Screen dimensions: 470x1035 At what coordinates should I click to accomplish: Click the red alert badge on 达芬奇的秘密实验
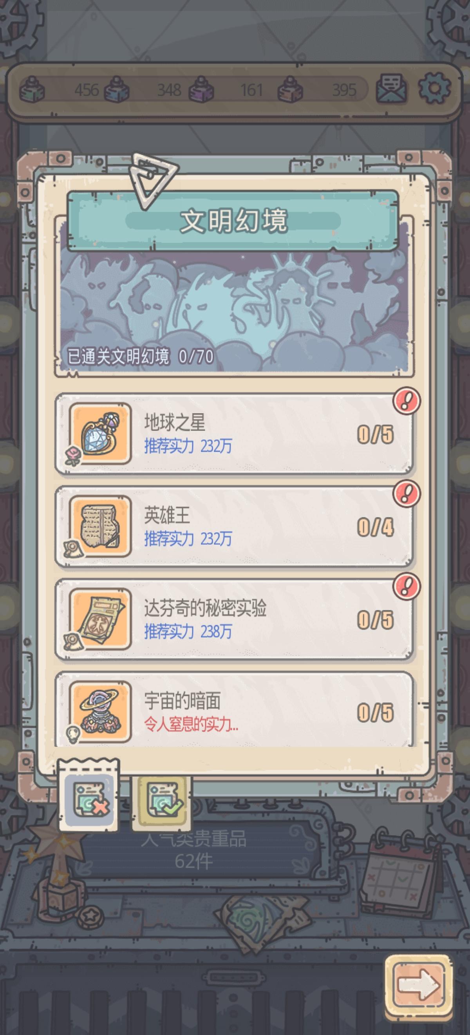(x=406, y=586)
